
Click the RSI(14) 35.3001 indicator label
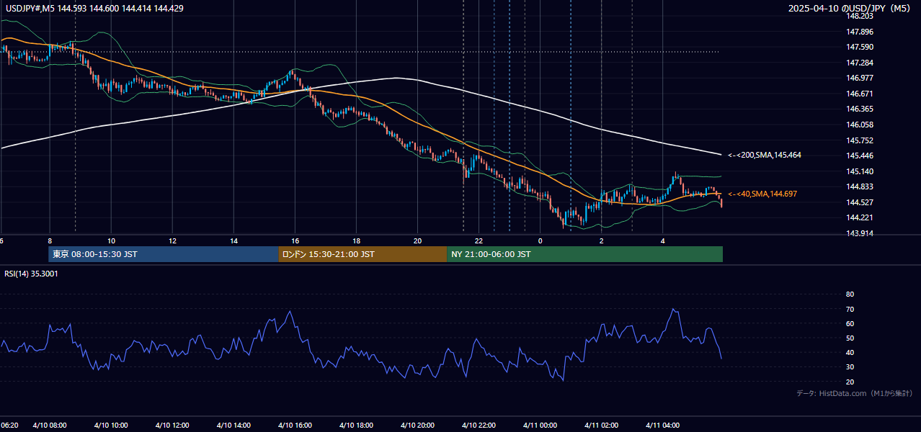[32, 274]
